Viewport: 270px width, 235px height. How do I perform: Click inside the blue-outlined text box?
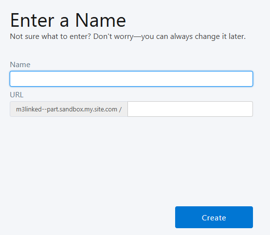pyautogui.click(x=131, y=79)
